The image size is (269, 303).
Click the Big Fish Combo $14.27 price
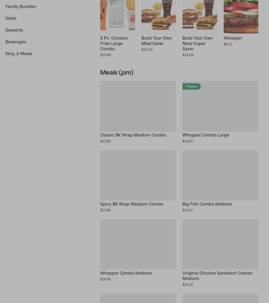[188, 210]
